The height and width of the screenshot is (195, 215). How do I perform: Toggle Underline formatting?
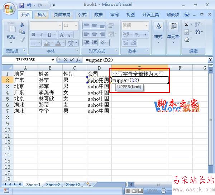click(49, 35)
